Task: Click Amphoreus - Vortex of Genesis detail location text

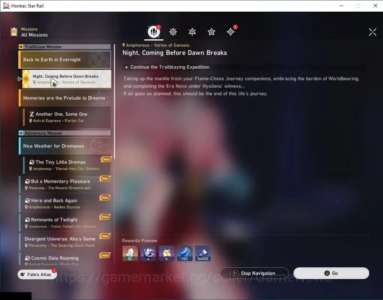Action: [157, 45]
